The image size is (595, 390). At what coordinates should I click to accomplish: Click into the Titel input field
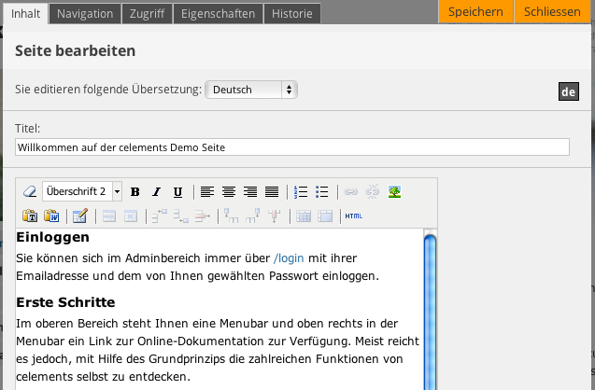pyautogui.click(x=292, y=147)
